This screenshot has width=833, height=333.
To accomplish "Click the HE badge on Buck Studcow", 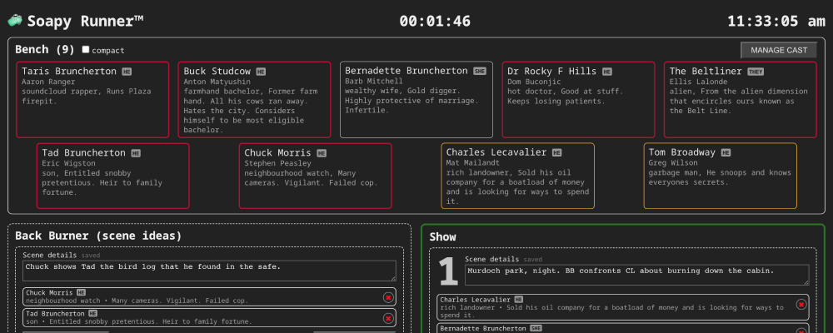I will (x=261, y=71).
